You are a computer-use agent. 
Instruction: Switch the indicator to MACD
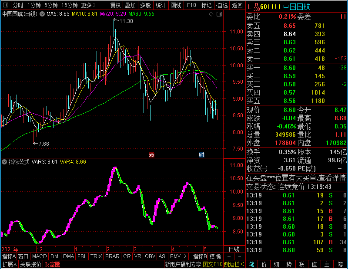pos(40,256)
